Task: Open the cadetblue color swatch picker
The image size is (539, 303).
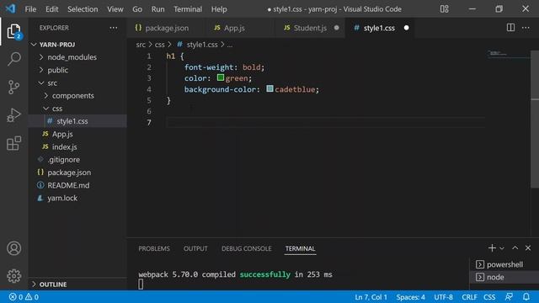Action: 269,89
